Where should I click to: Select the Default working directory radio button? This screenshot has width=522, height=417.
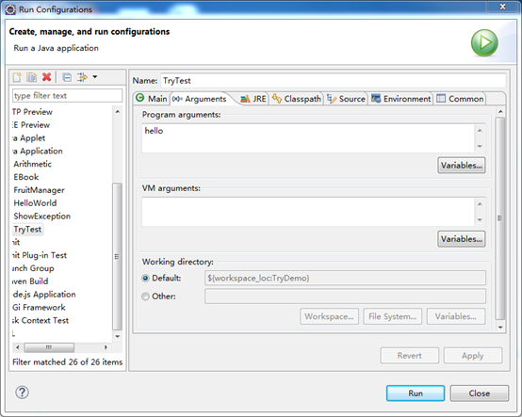[x=145, y=278]
